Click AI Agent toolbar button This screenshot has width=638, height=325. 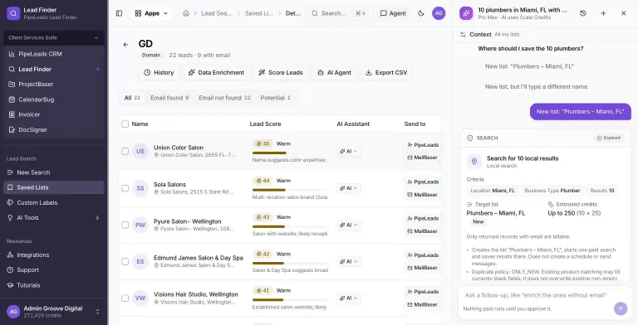(334, 73)
